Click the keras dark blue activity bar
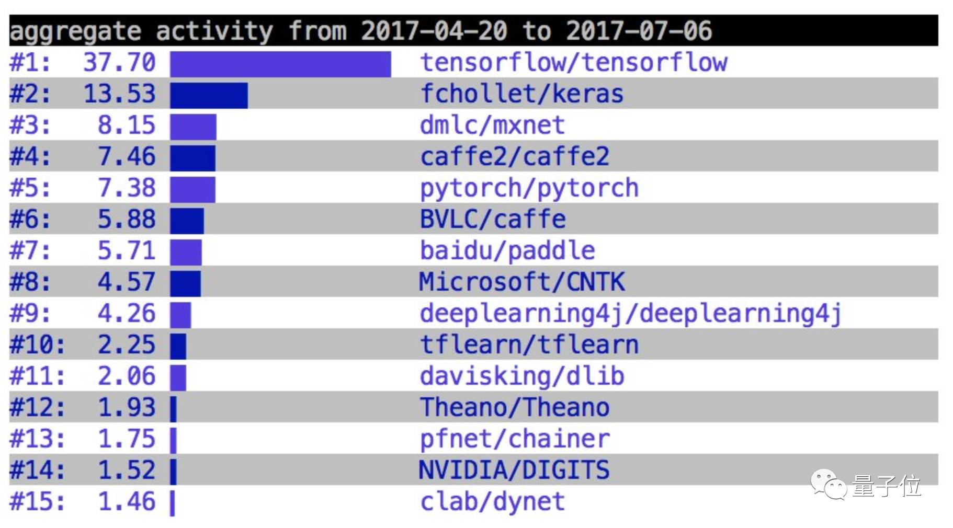The image size is (953, 528). pos(209,95)
